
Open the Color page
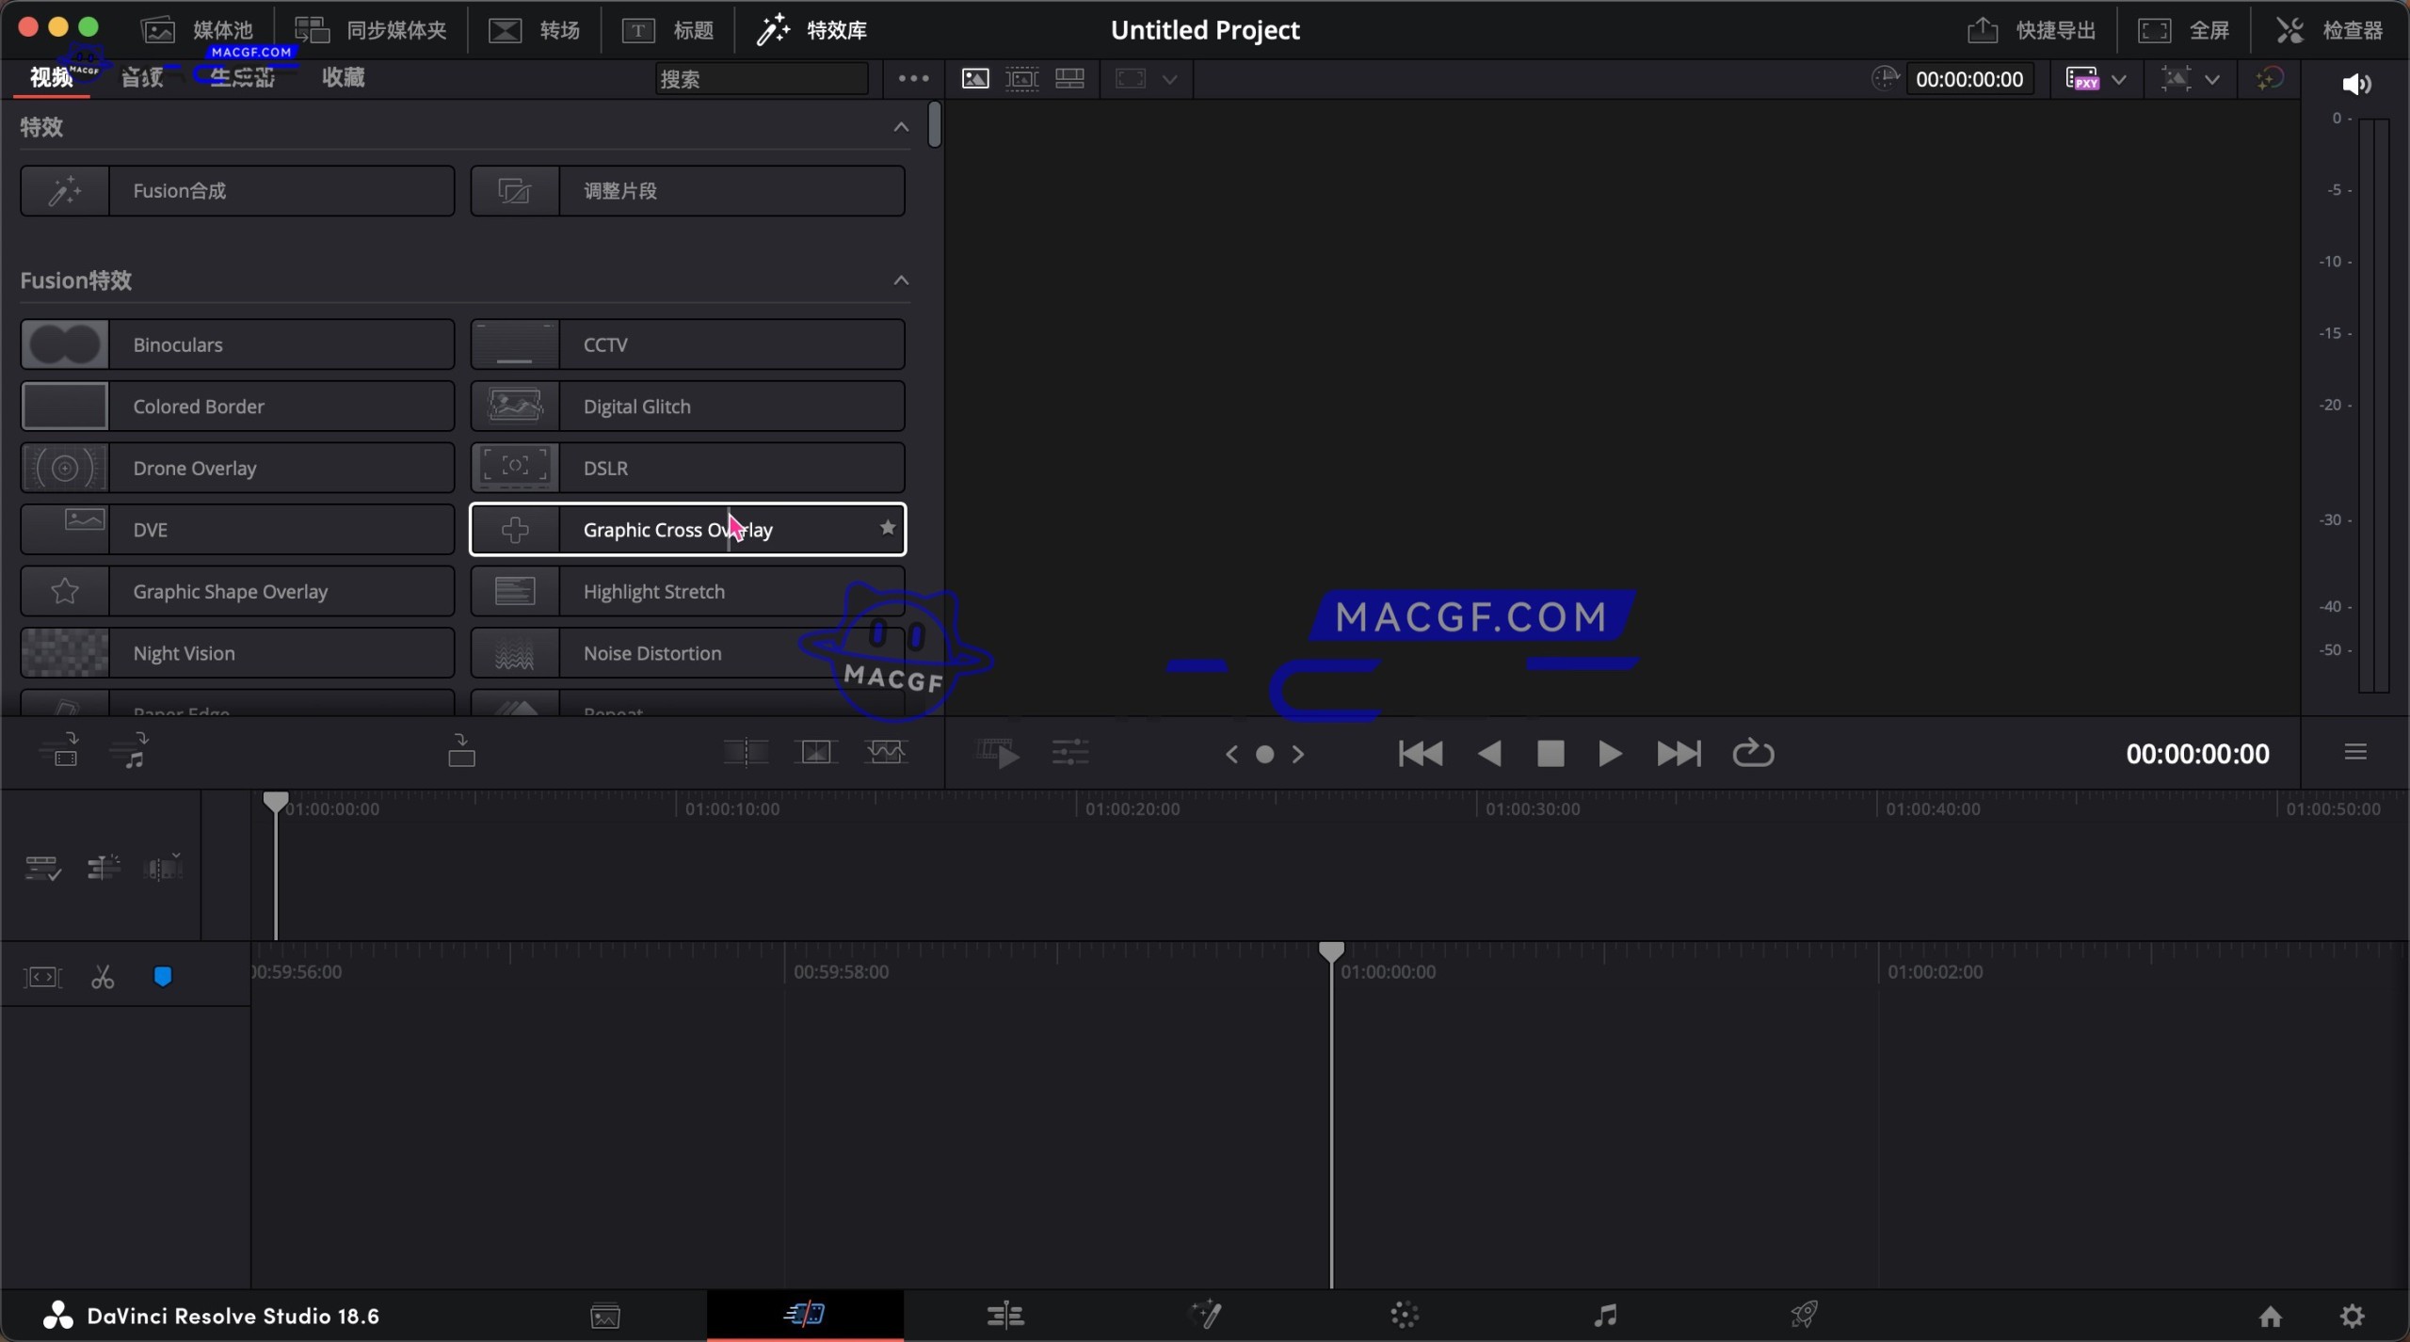point(1402,1315)
